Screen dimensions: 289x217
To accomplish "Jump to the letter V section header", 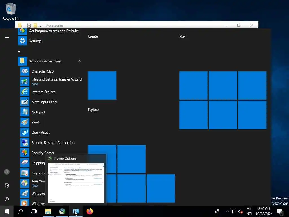I will (19, 52).
